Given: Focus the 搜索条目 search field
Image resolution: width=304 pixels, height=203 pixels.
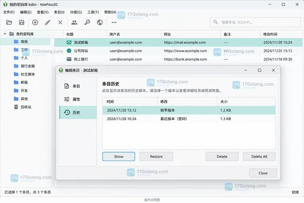Looking at the screenshot, I should point(255,22).
